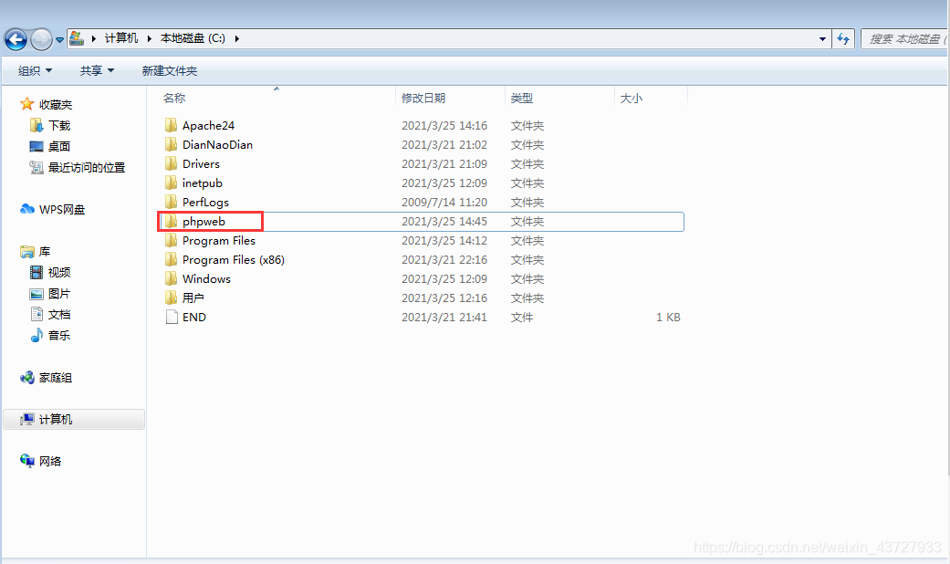Viewport: 950px width, 564px height.
Task: Select the Apache24 folder icon
Action: click(x=171, y=125)
